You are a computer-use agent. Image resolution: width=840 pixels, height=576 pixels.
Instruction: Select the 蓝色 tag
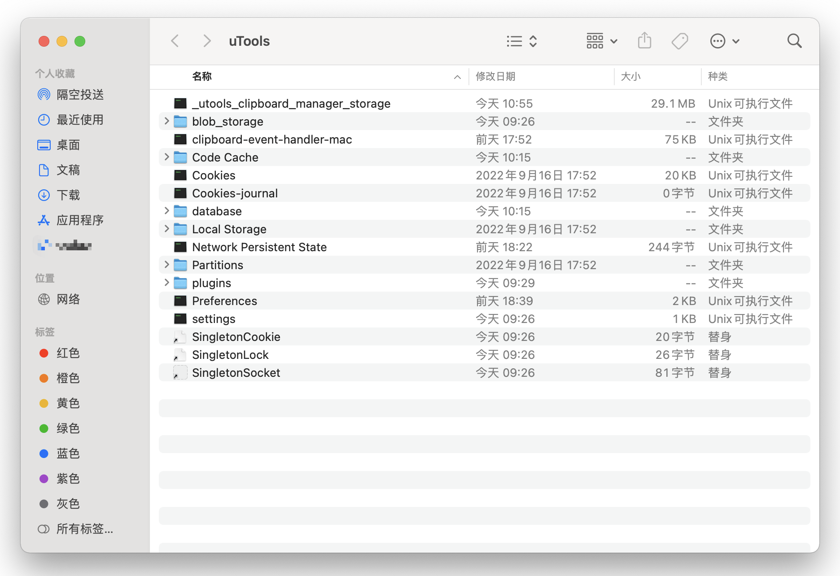click(59, 454)
